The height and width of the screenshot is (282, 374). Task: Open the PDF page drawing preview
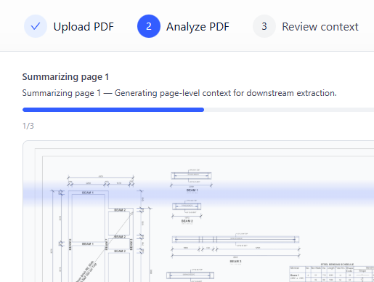tap(198, 211)
